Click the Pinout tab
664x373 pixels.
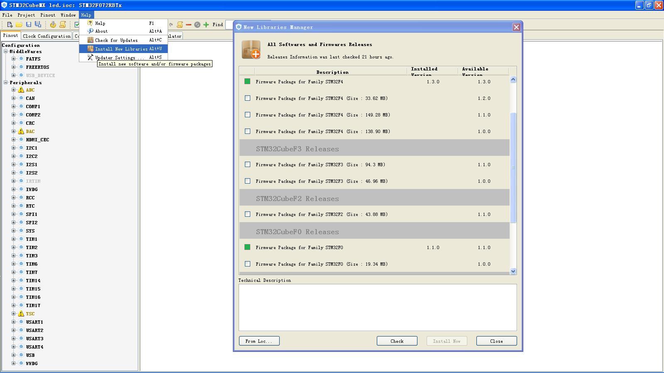(10, 36)
